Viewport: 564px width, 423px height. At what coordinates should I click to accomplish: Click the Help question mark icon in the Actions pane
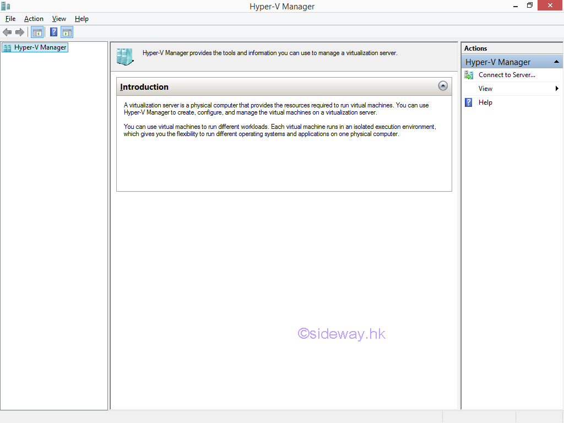(469, 102)
